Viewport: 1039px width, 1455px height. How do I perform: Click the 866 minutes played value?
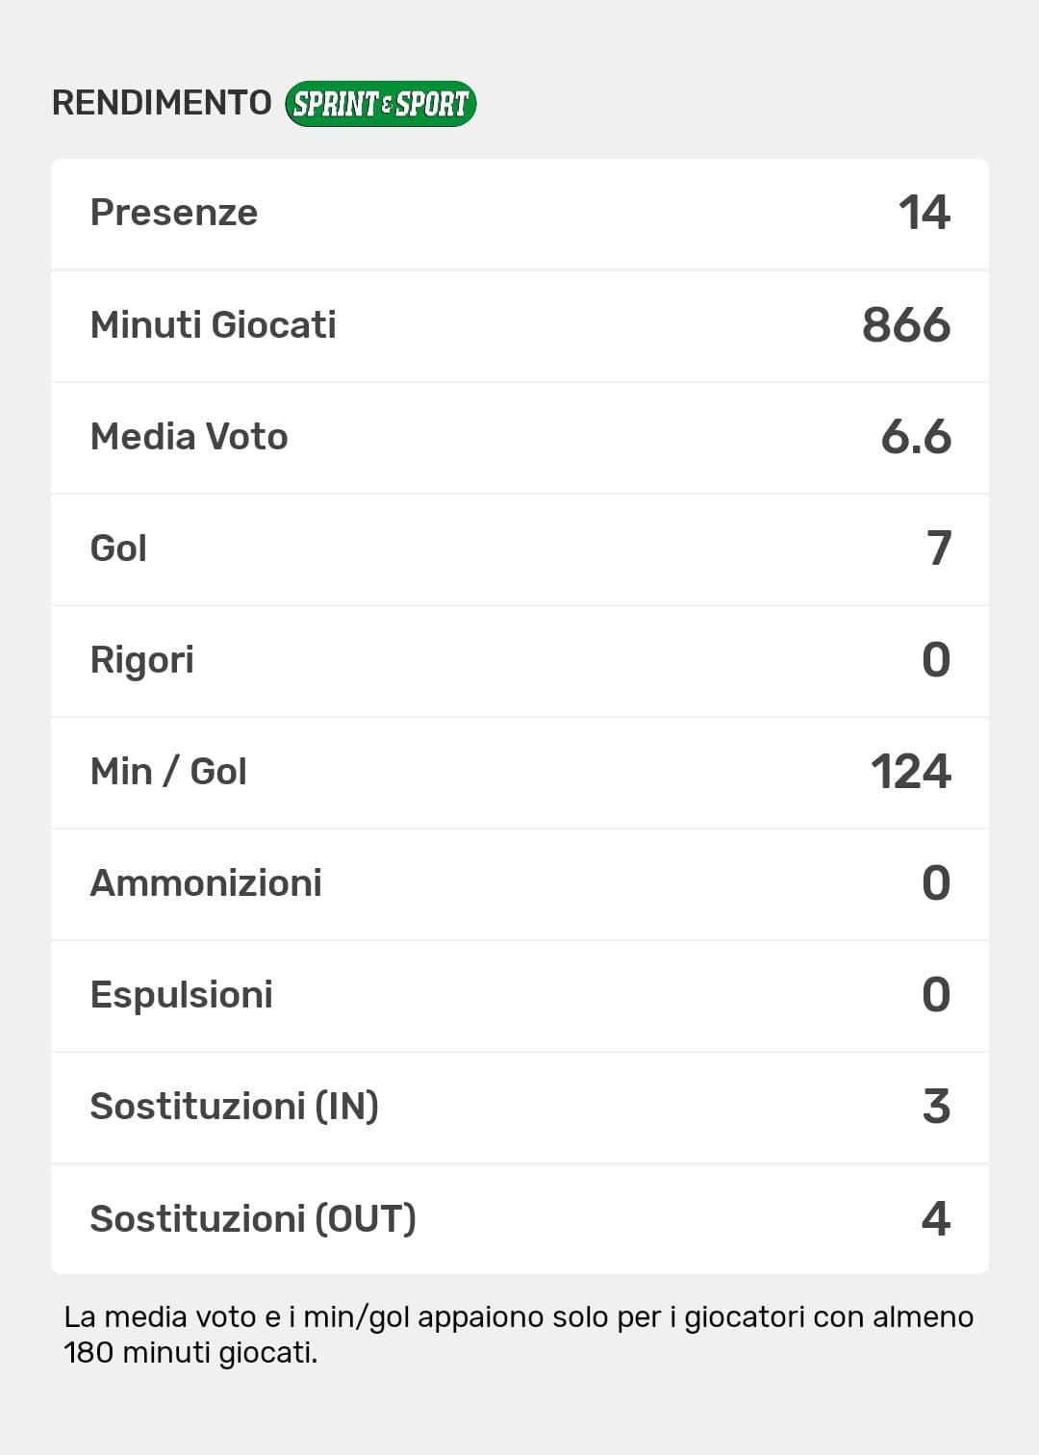coord(905,325)
